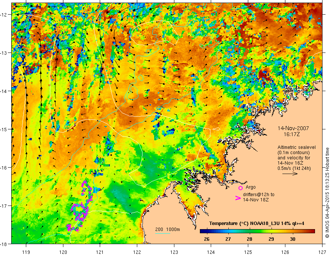Click the 'drifters@12h to' legend label
330x255 pixels.
[x=259, y=194]
